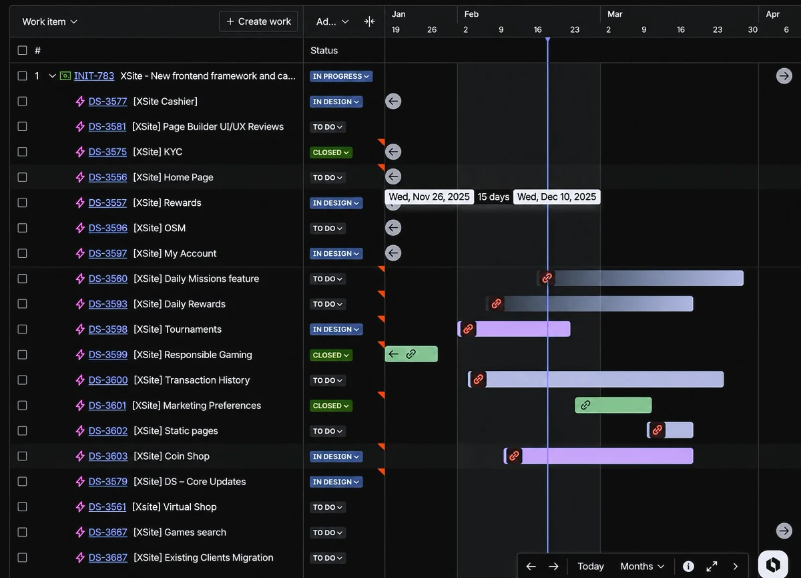801x578 pixels.
Task: Open the Months timescale dropdown
Action: click(x=642, y=567)
